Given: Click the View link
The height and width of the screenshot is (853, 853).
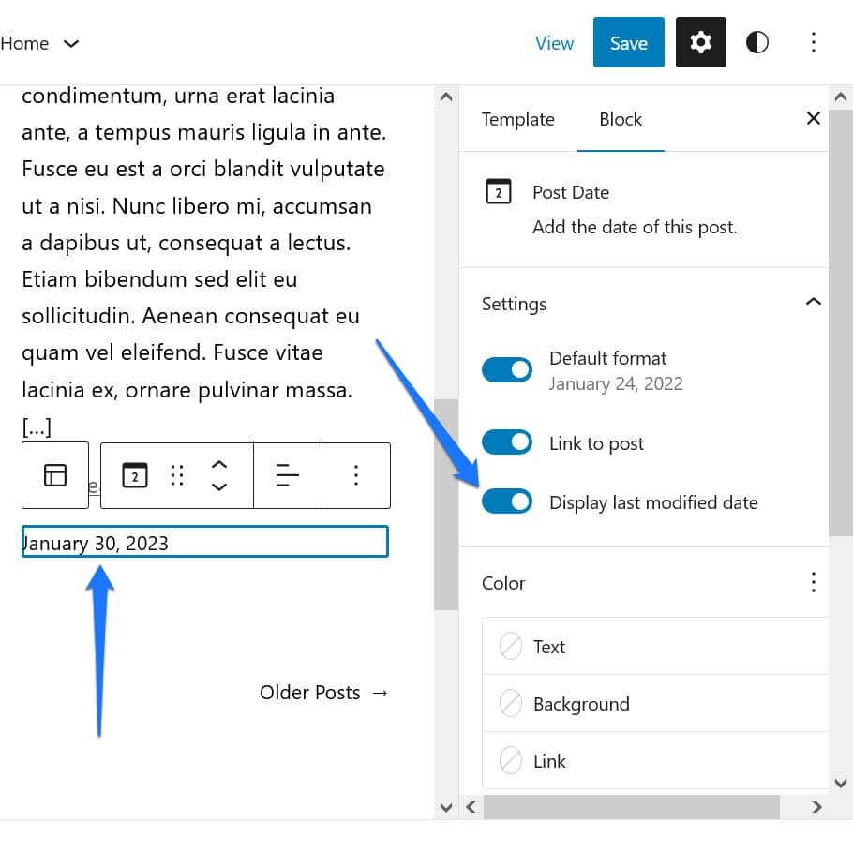Looking at the screenshot, I should coord(554,43).
